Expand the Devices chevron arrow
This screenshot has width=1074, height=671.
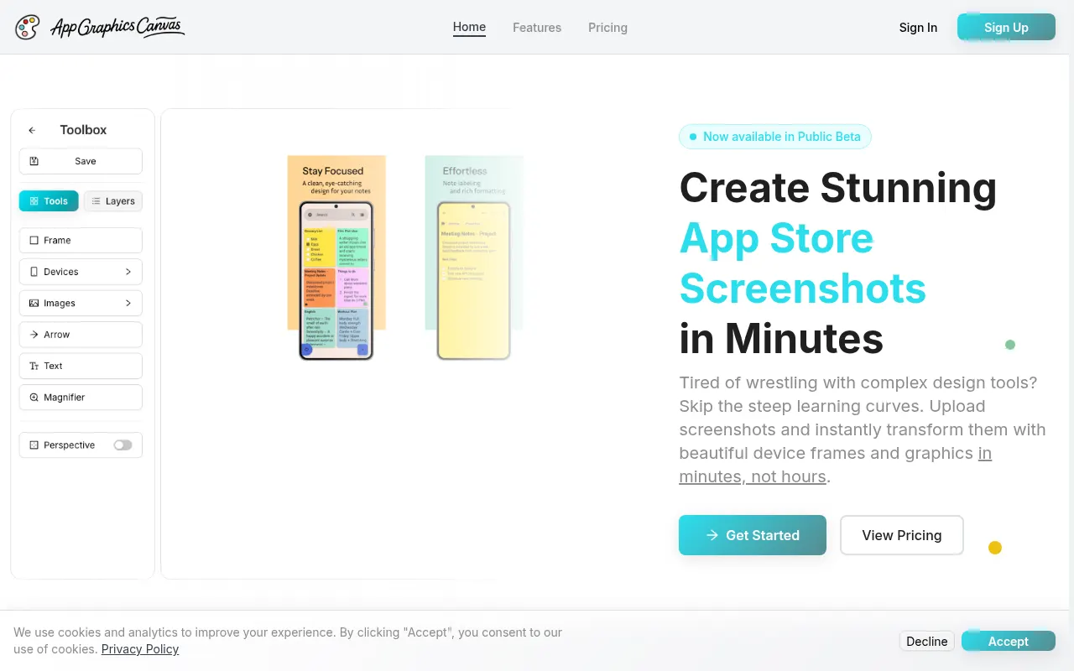[128, 272]
